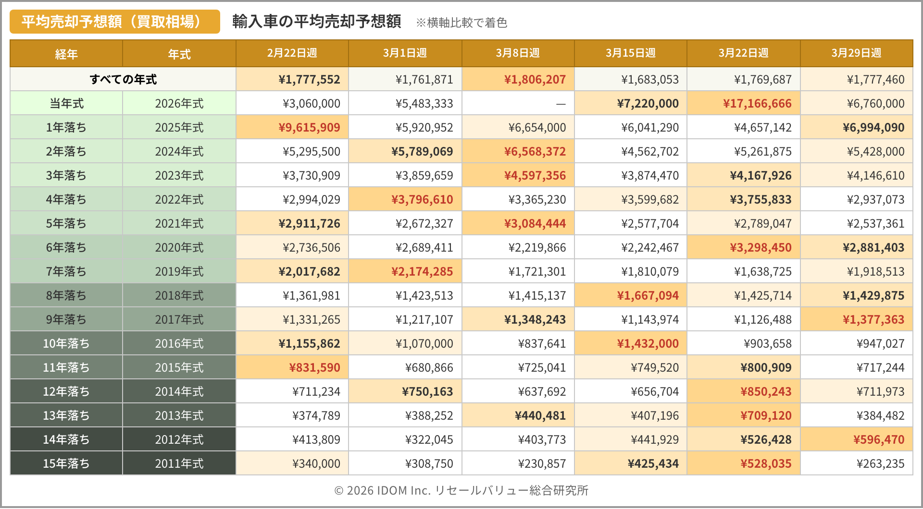This screenshot has width=923, height=509.
Task: Click the 当年式 row label
Action: click(66, 103)
